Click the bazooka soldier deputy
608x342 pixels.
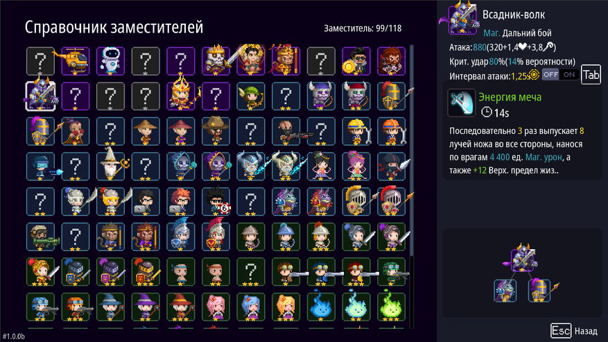[40, 237]
